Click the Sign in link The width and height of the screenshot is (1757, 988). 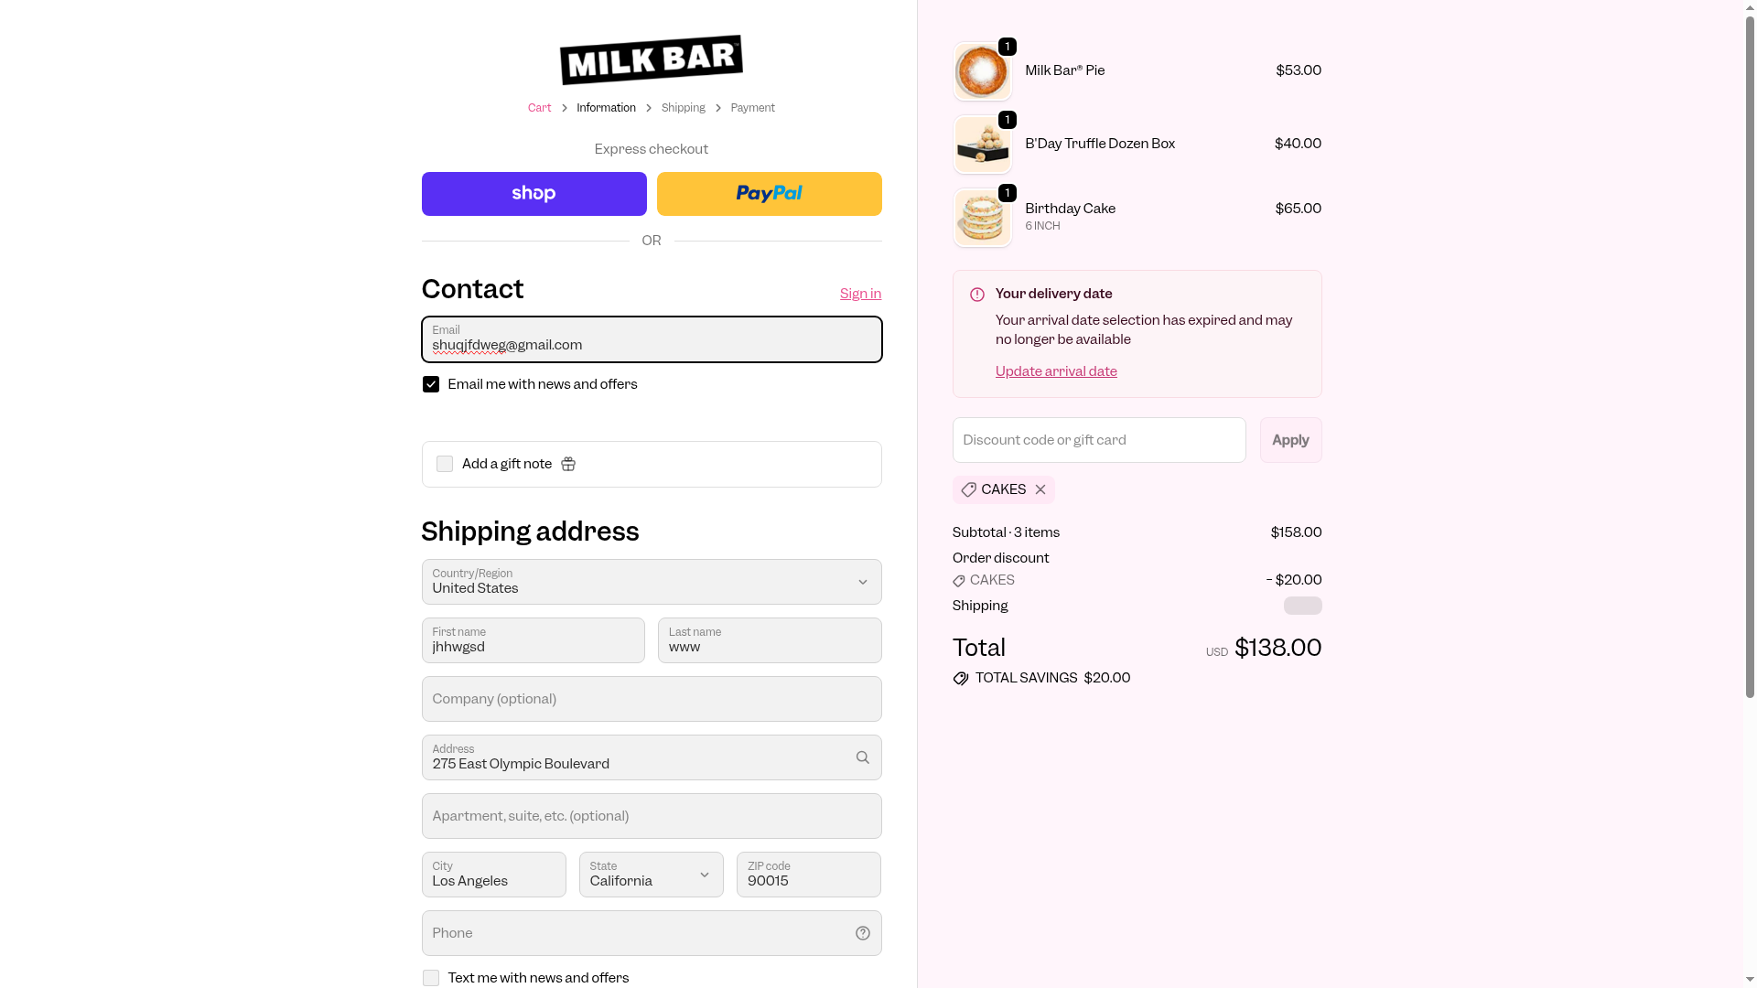coord(860,294)
